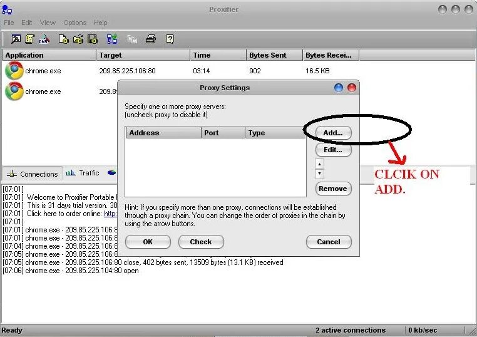Screen dimensions: 477x337
Task: Click the Remove button
Action: tap(334, 189)
